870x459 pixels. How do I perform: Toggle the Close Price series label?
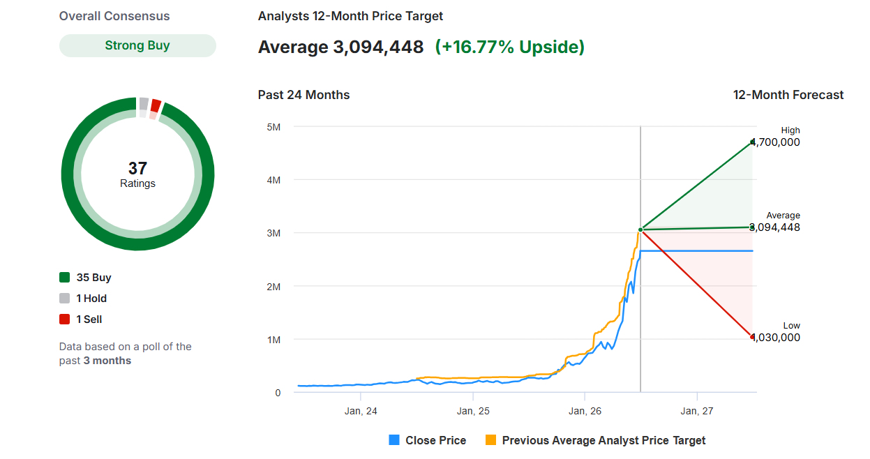[x=435, y=440]
